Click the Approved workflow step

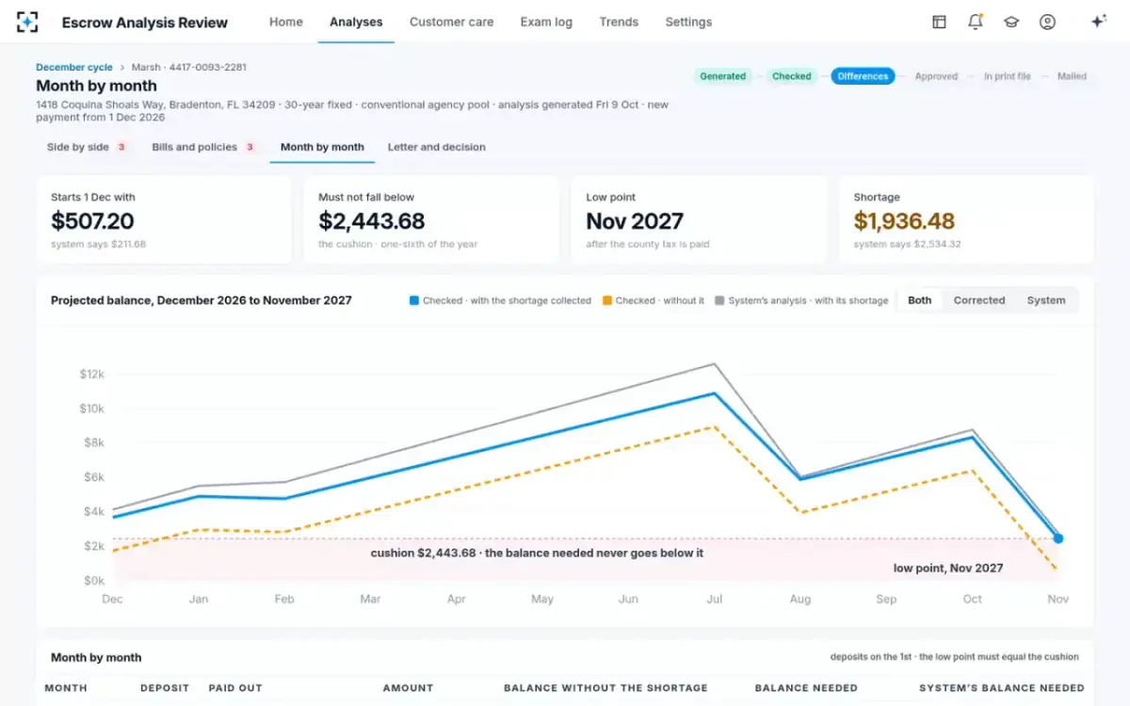[x=936, y=76]
